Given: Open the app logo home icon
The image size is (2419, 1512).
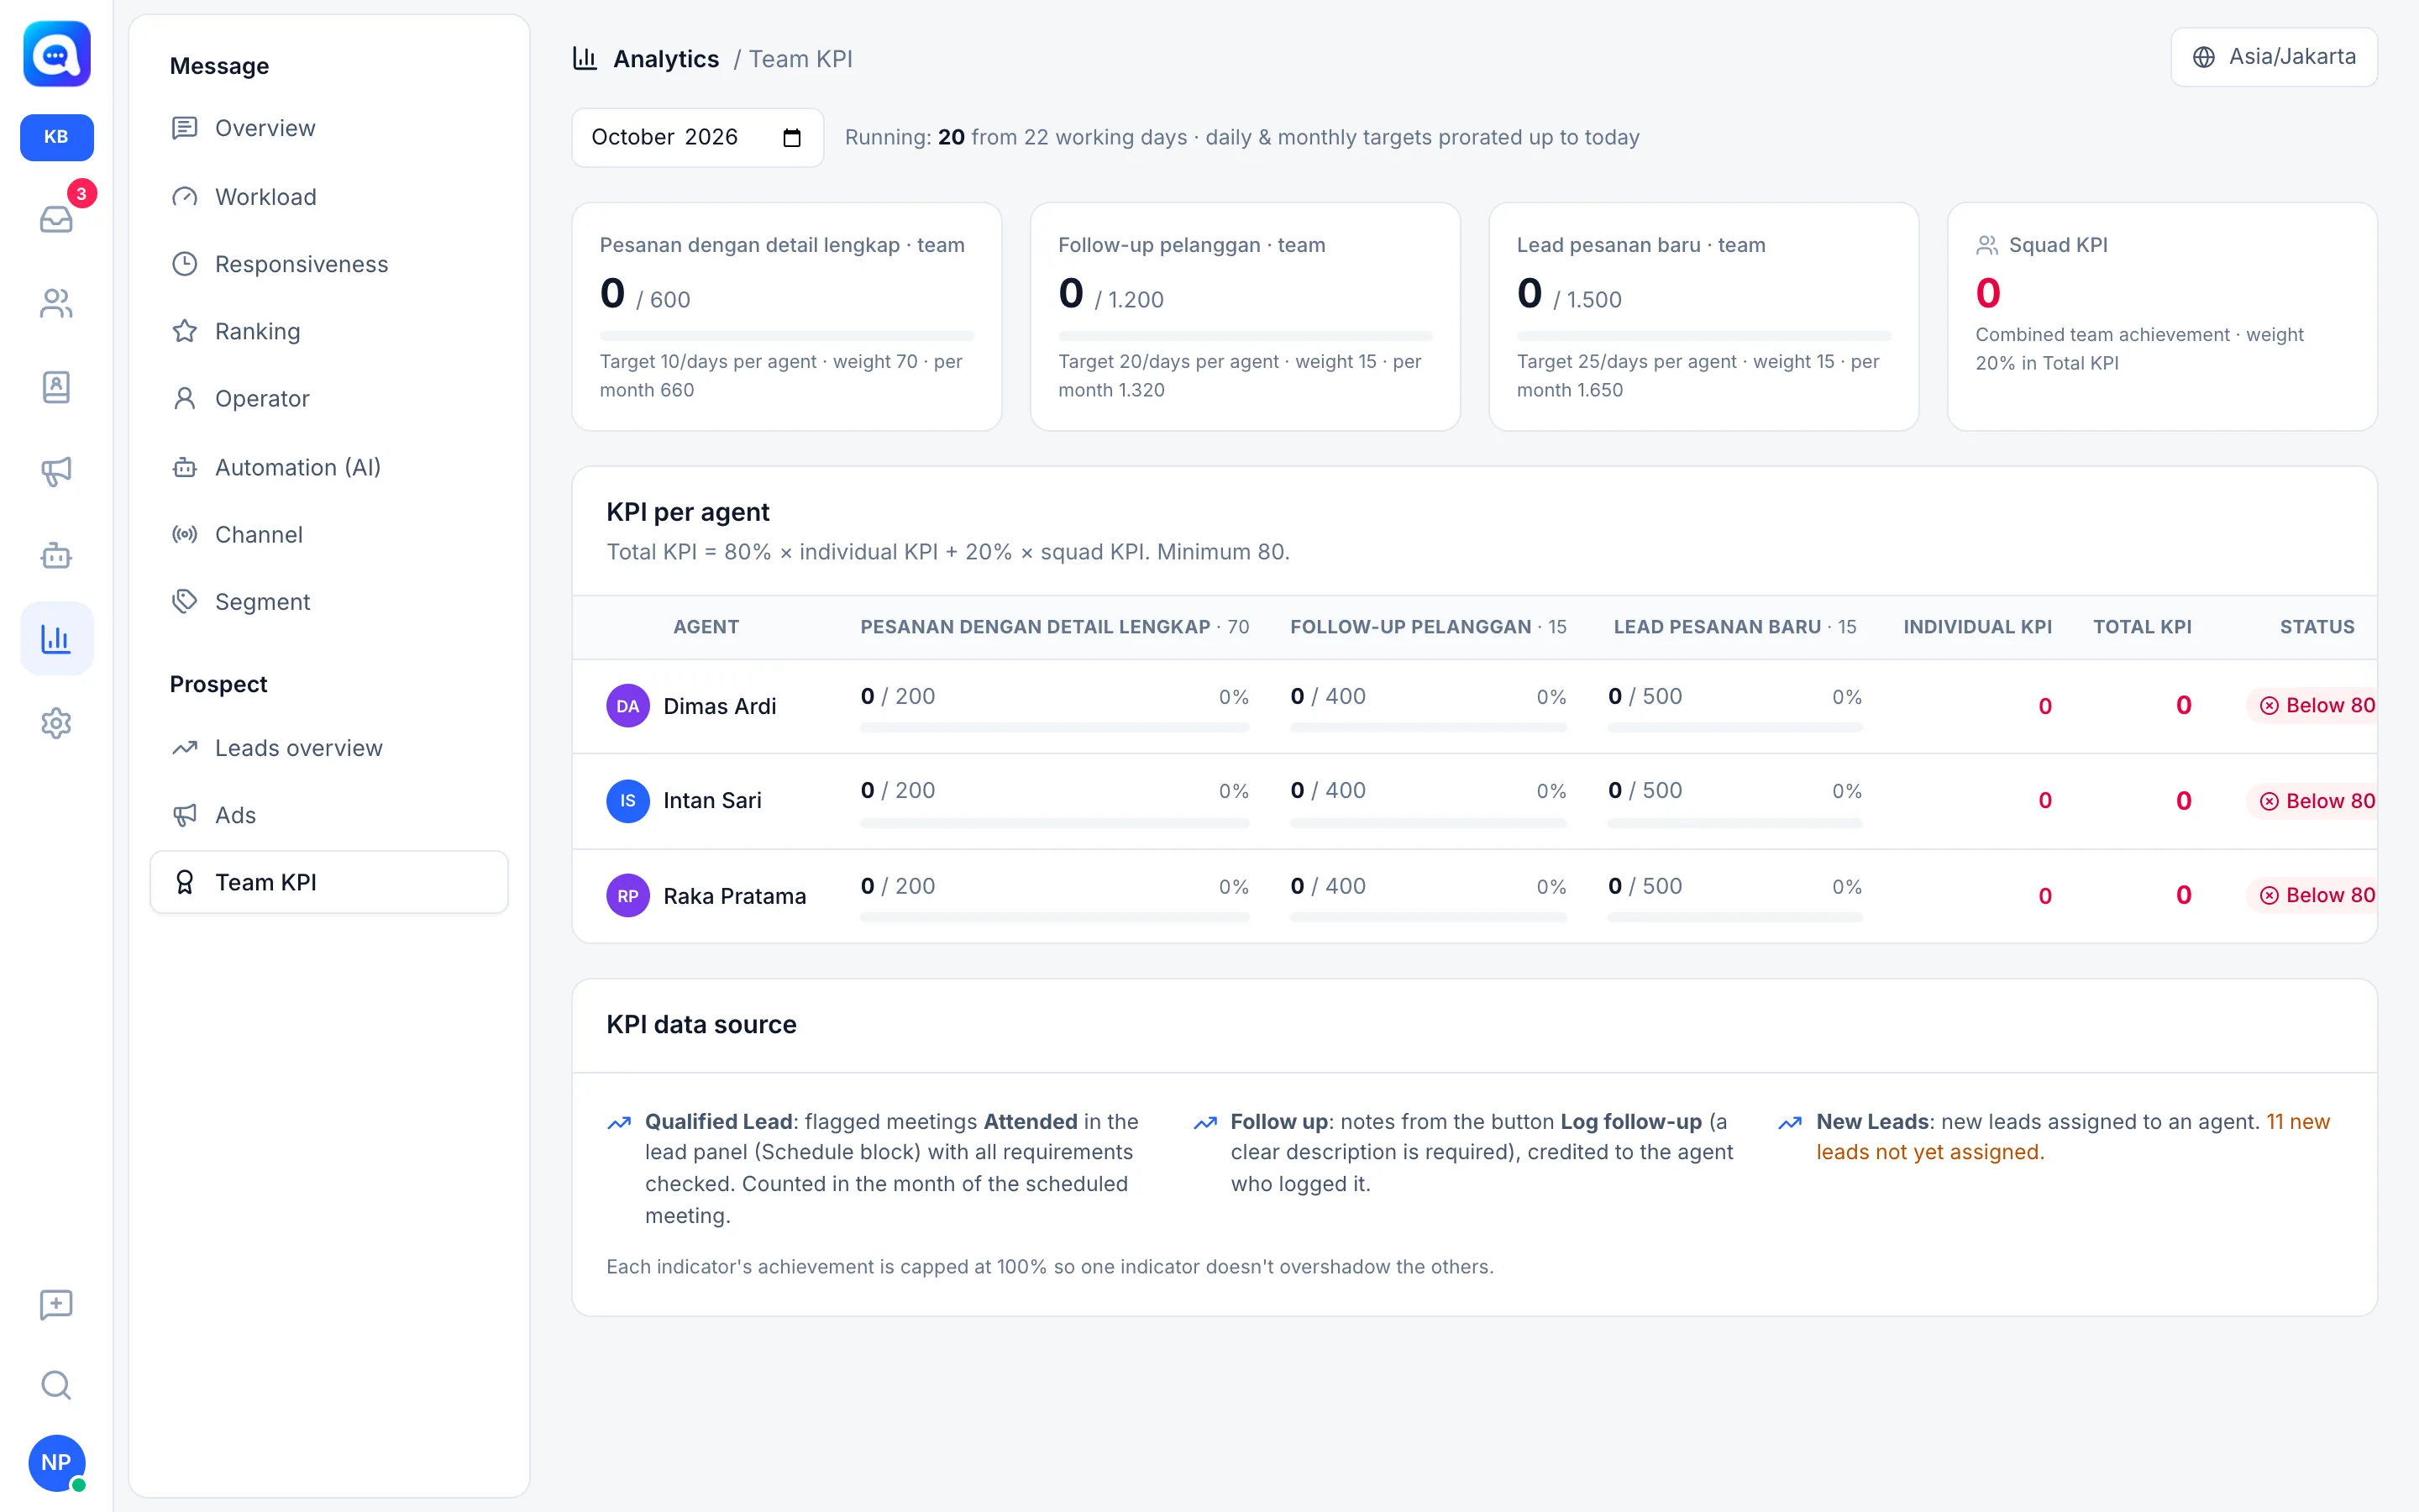Looking at the screenshot, I should pyautogui.click(x=57, y=54).
